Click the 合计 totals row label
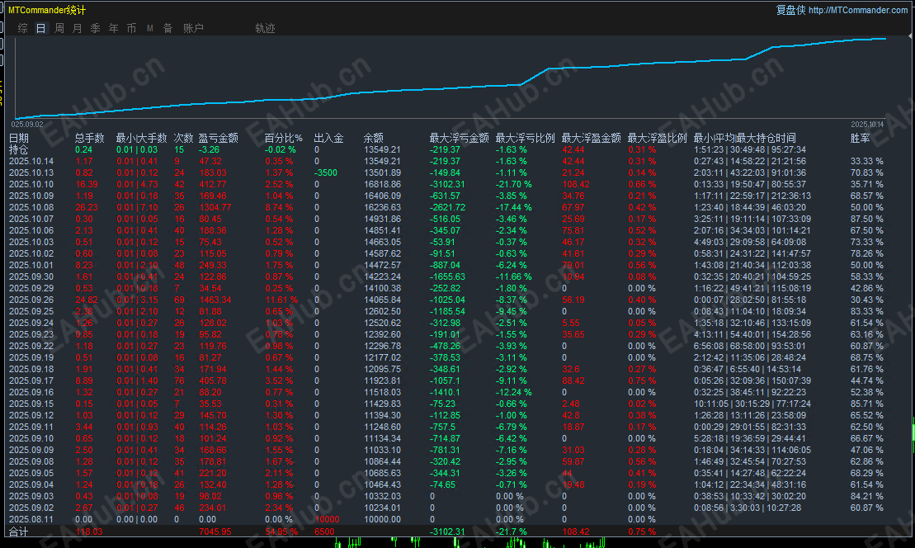This screenshot has width=915, height=548. coord(19,531)
